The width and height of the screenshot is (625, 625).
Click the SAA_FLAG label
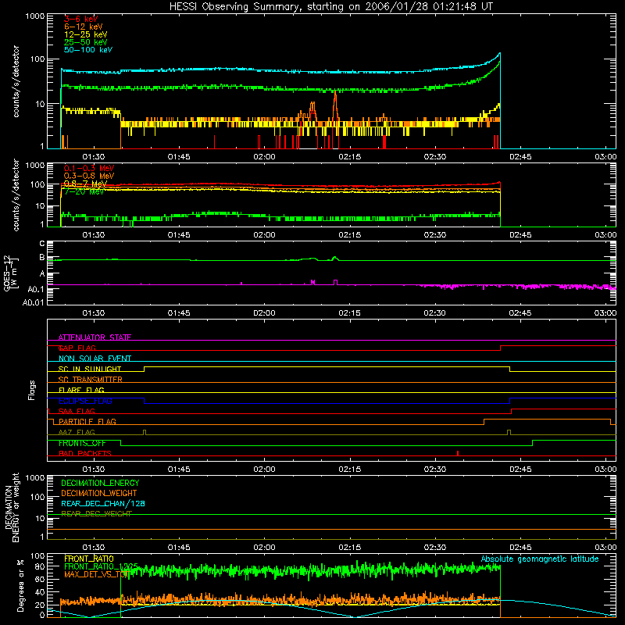point(77,411)
